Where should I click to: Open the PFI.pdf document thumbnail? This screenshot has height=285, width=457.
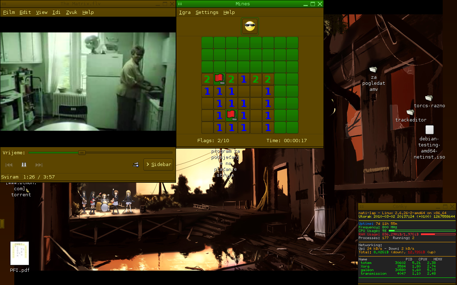click(20, 253)
